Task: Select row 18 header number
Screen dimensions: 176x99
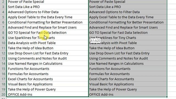Action: [3, 84]
